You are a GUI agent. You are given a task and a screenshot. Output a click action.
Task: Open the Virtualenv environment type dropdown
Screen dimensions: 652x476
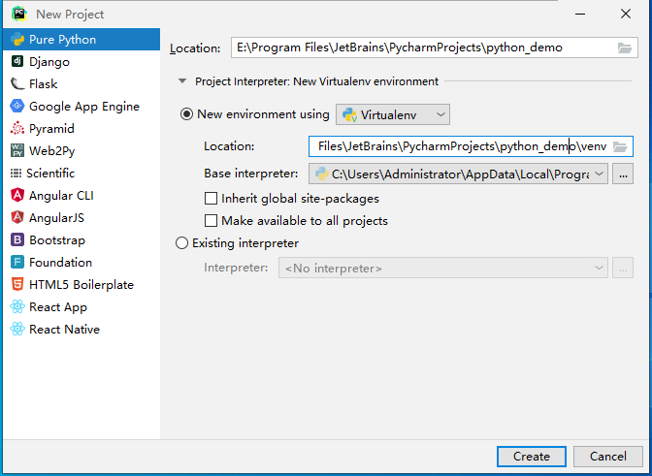click(x=393, y=115)
